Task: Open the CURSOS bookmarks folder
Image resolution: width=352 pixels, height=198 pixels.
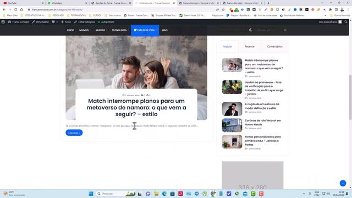Action: [95, 15]
